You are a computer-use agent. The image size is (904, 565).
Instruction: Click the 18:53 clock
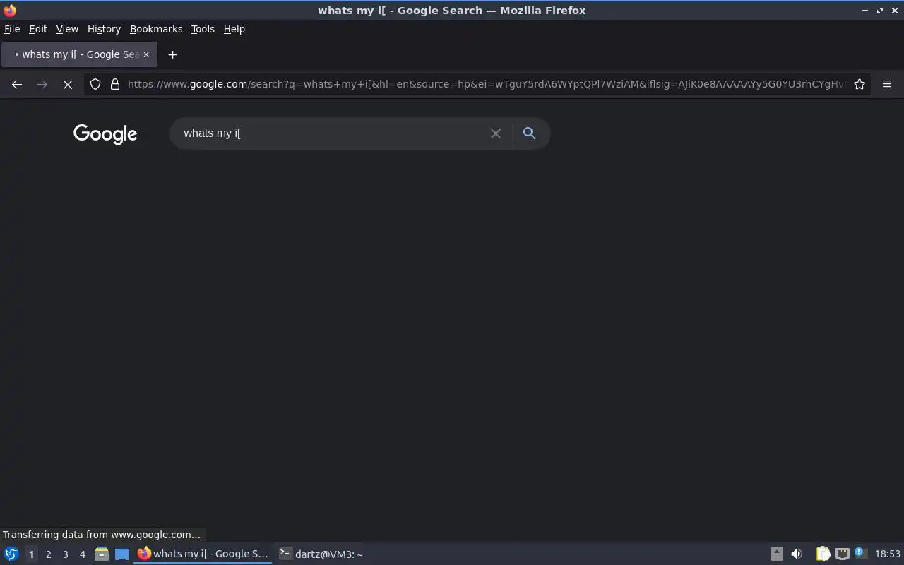(x=888, y=554)
